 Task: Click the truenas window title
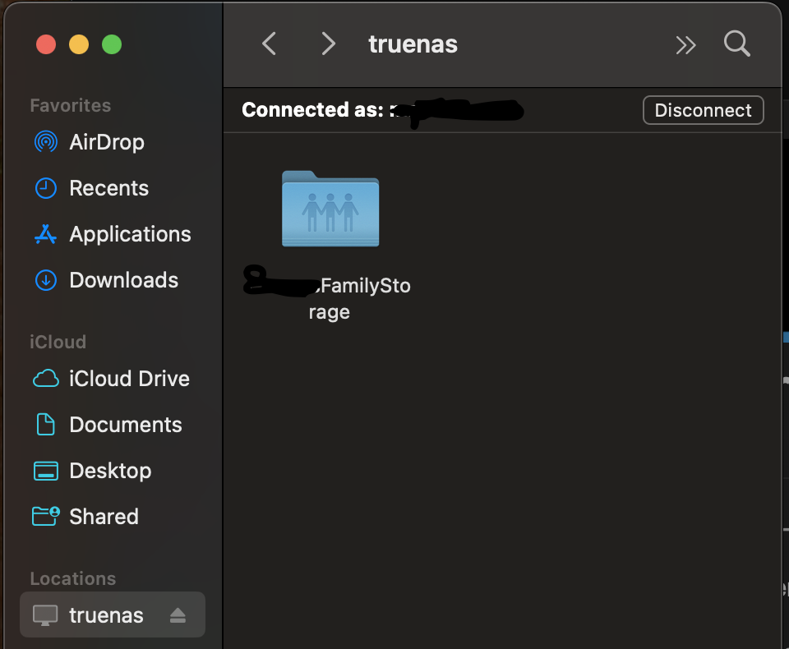click(413, 44)
